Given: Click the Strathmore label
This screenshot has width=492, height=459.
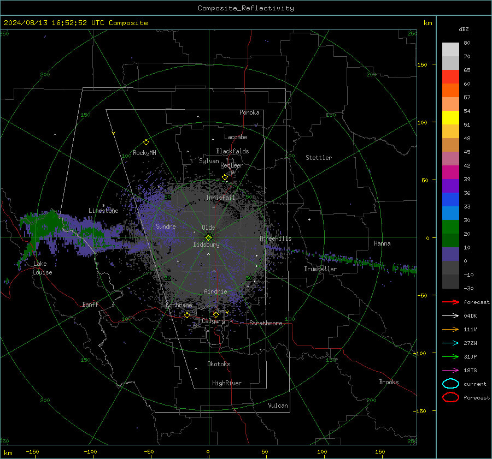Looking at the screenshot, I should click(x=266, y=323).
